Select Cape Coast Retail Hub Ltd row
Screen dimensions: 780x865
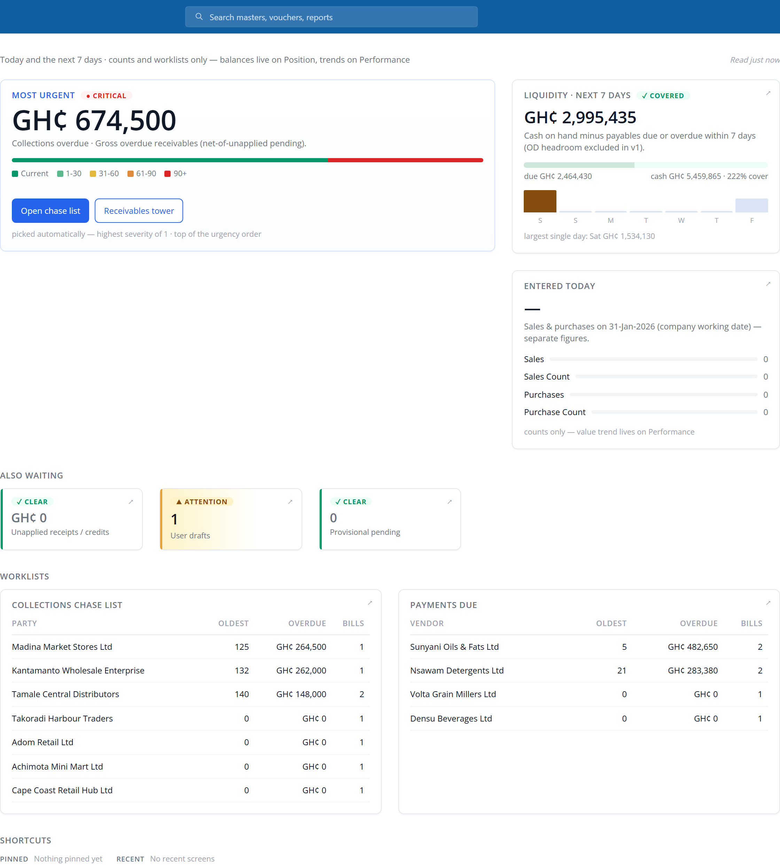[x=191, y=790]
